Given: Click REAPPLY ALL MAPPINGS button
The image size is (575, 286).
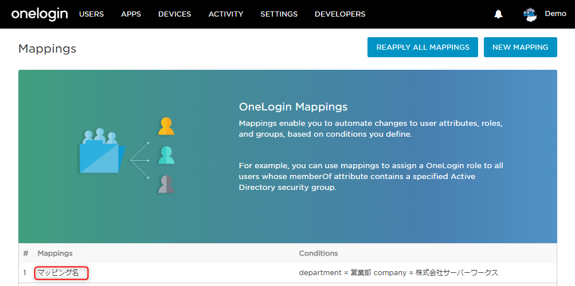Looking at the screenshot, I should click(x=423, y=47).
